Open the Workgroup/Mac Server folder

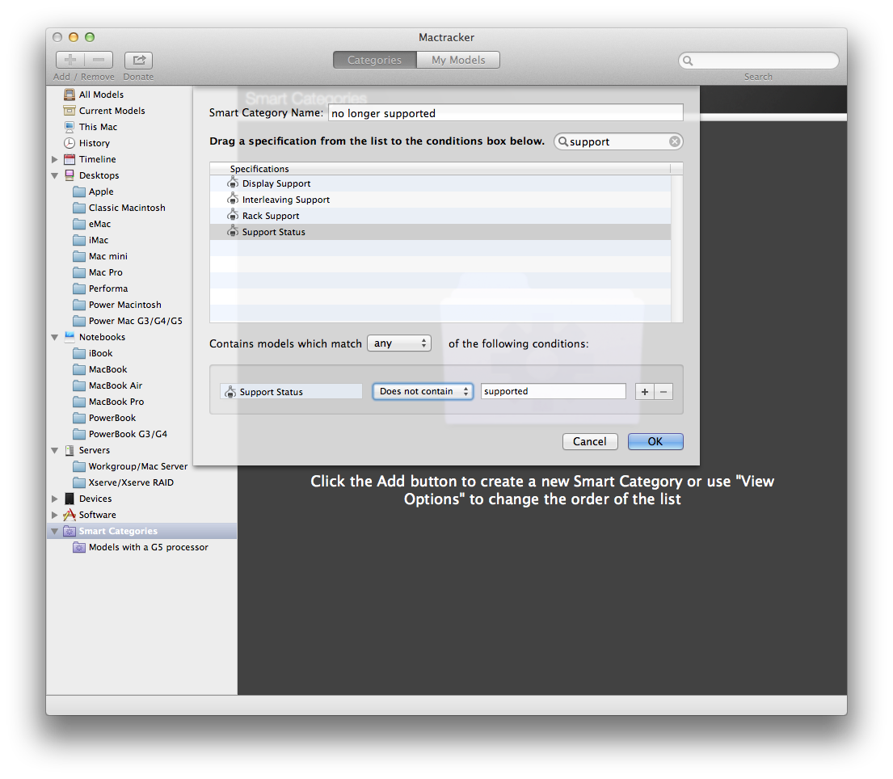pos(130,466)
